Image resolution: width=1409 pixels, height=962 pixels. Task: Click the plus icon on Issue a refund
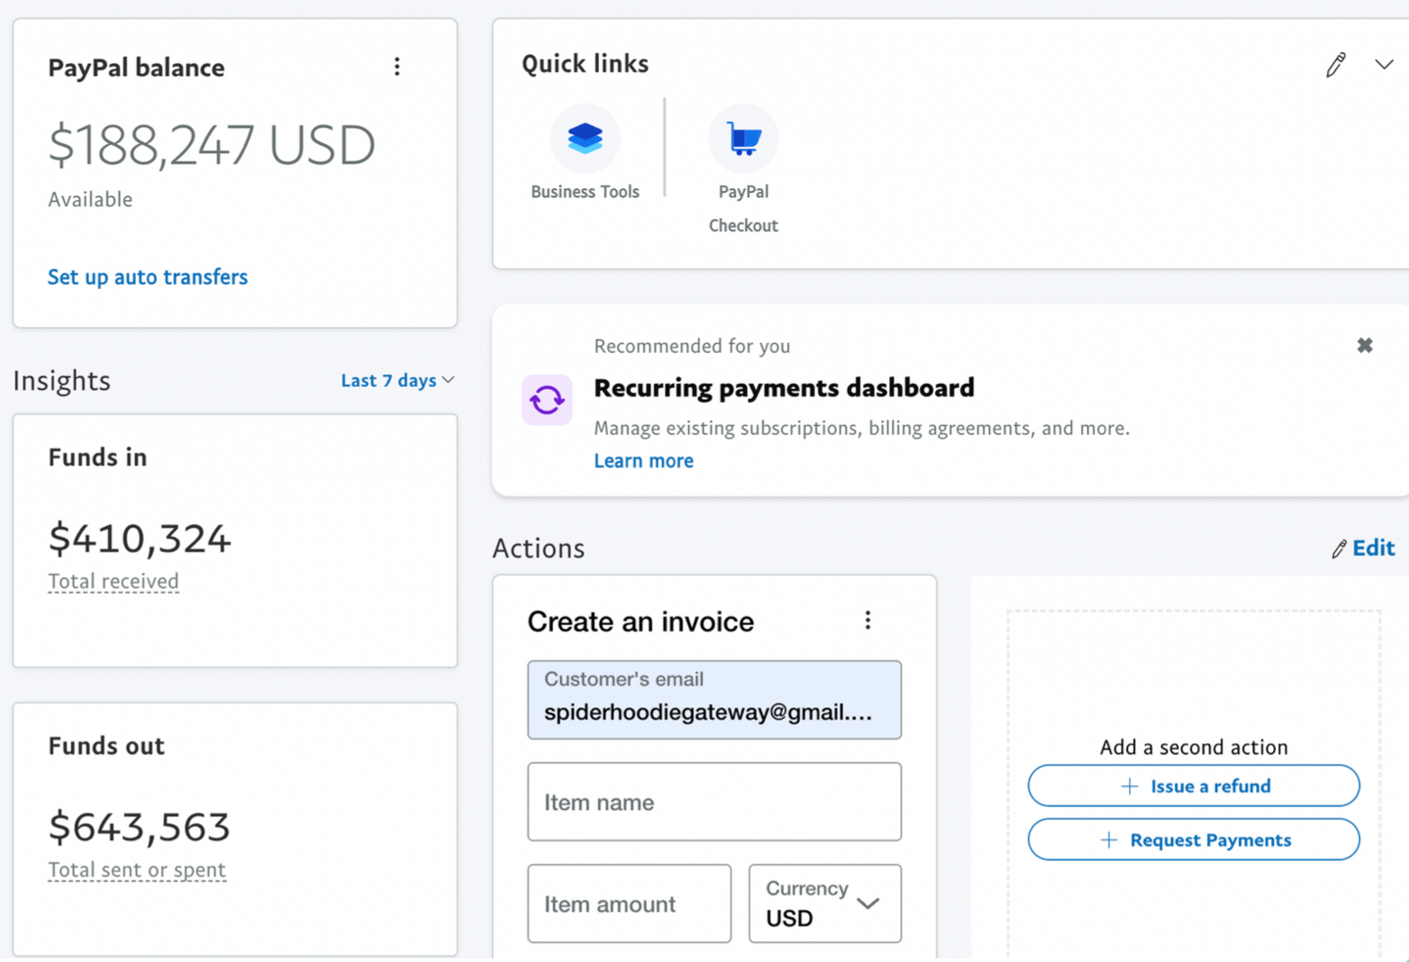click(1129, 786)
